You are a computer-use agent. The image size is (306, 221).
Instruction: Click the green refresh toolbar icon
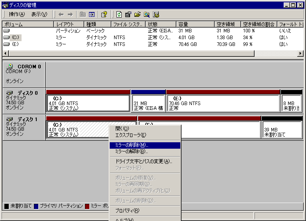coord(119,14)
